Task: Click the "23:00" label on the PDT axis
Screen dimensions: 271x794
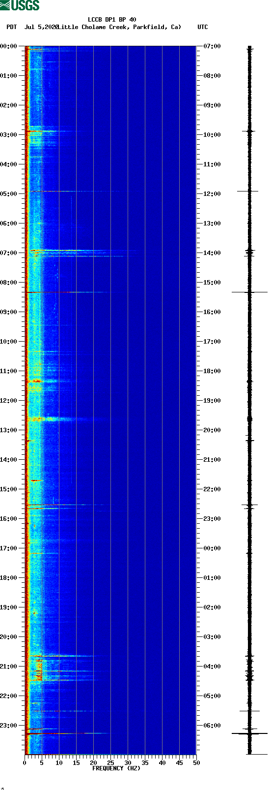Action: pos(8,726)
